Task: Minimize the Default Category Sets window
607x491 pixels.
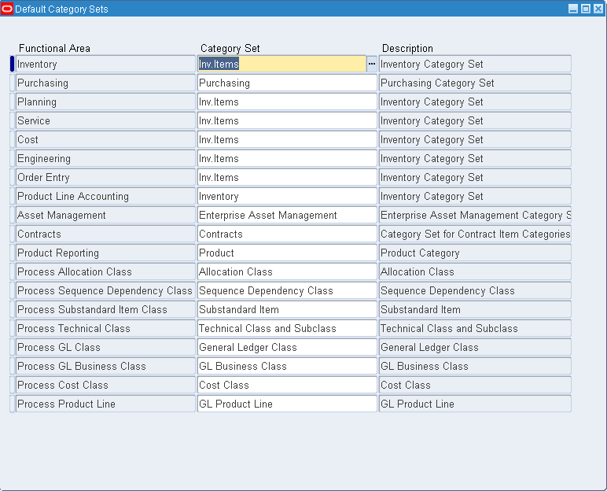Action: coord(573,9)
